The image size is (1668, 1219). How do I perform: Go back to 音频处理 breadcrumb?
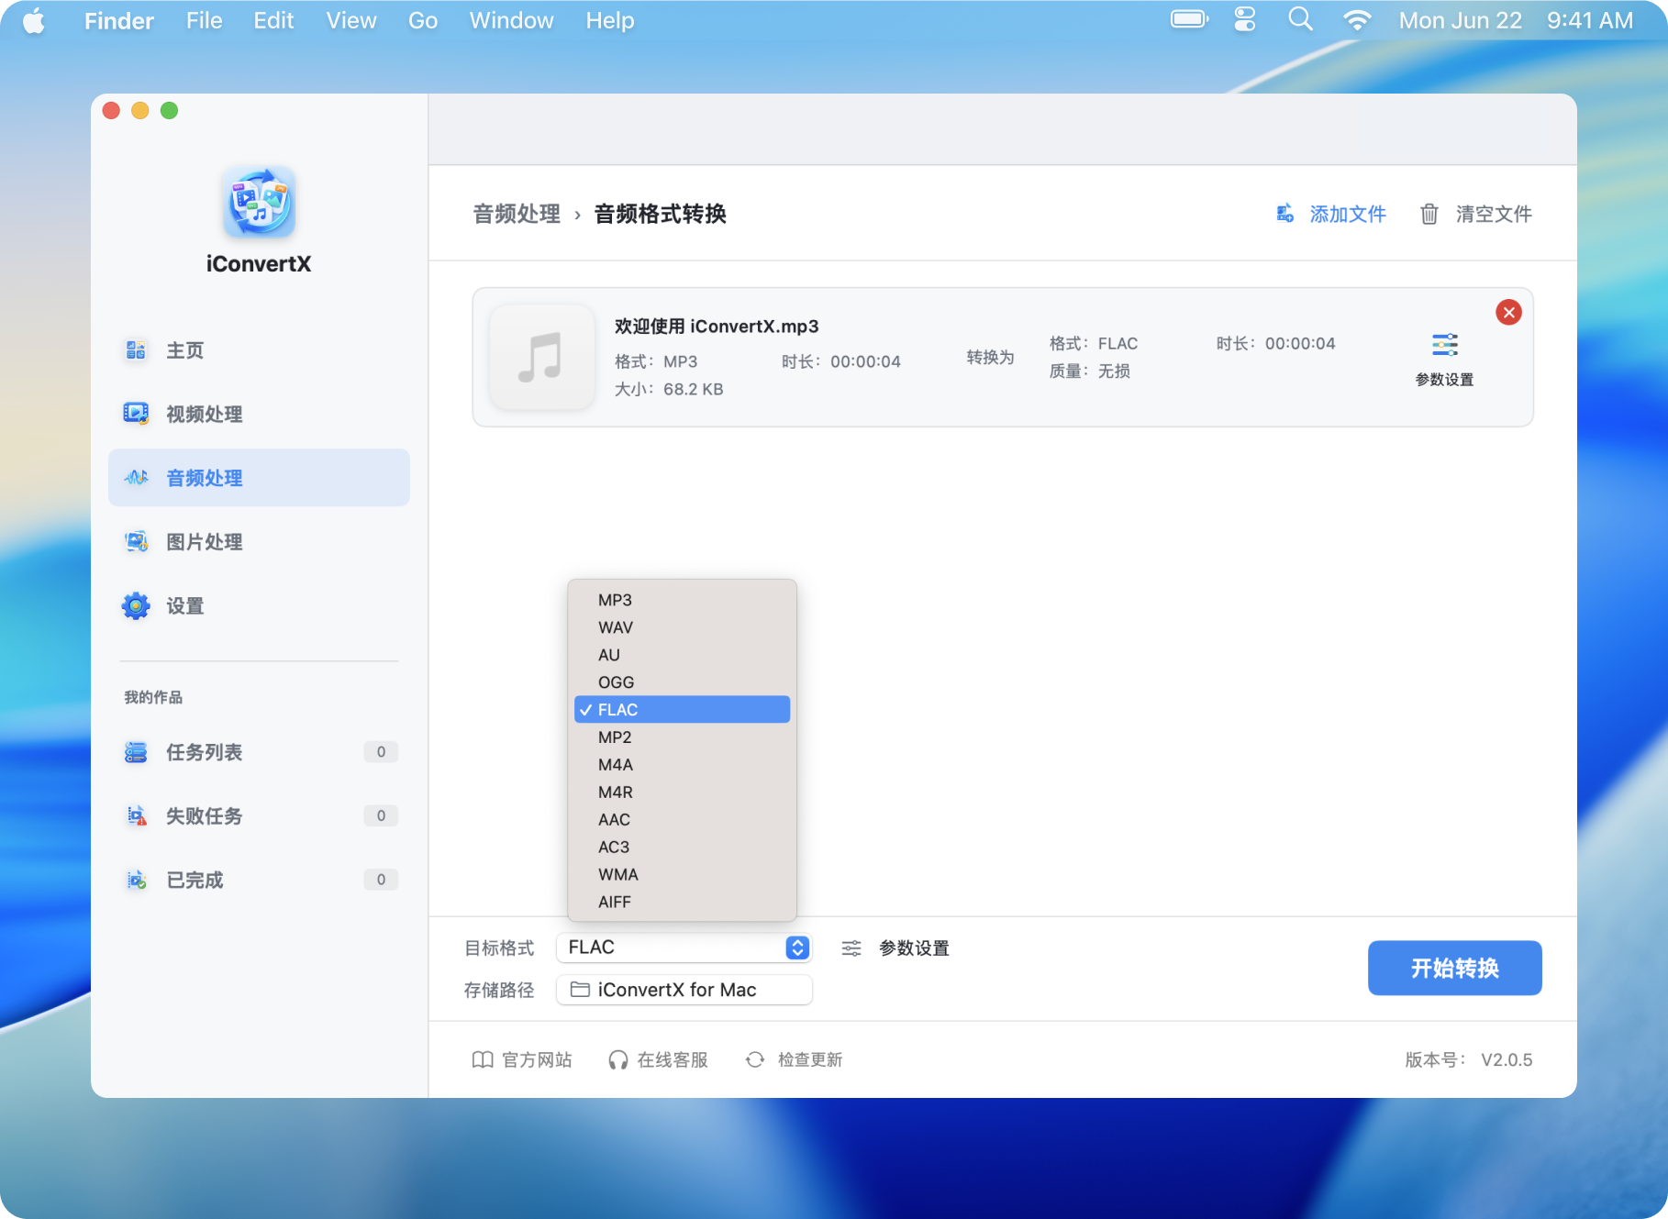point(517,214)
